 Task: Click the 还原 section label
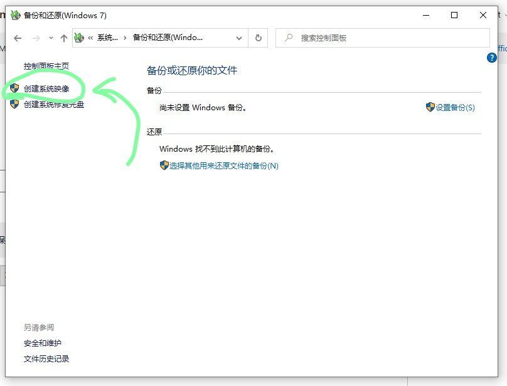[154, 132]
